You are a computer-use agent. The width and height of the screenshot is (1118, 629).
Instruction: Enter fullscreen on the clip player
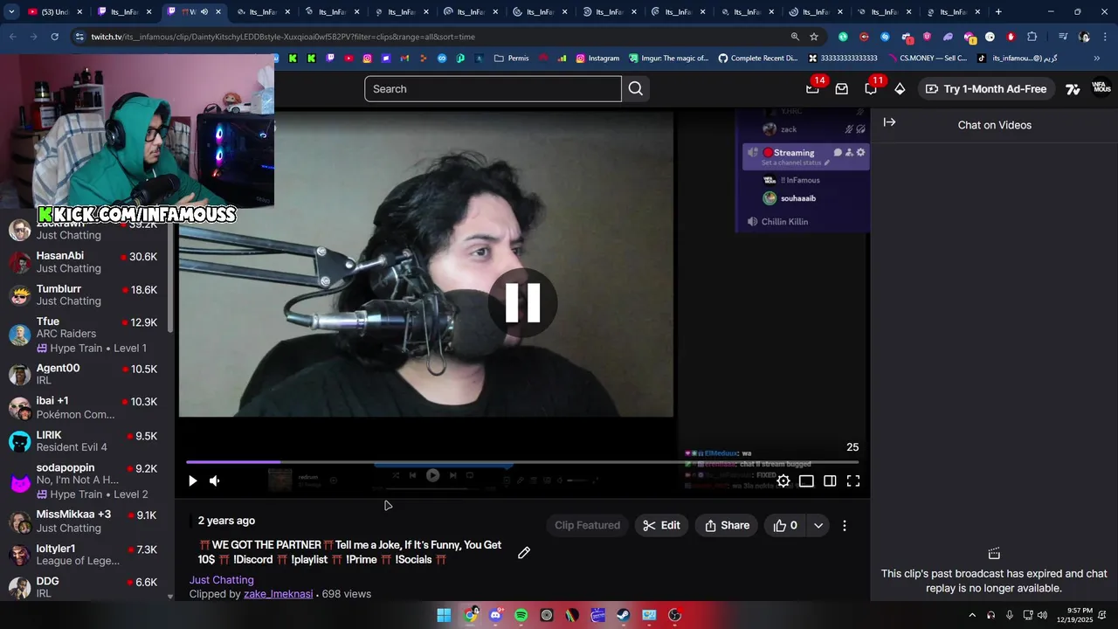[853, 480]
